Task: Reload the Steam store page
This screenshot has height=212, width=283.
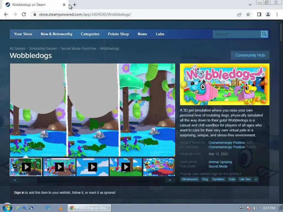Action: (x=24, y=14)
